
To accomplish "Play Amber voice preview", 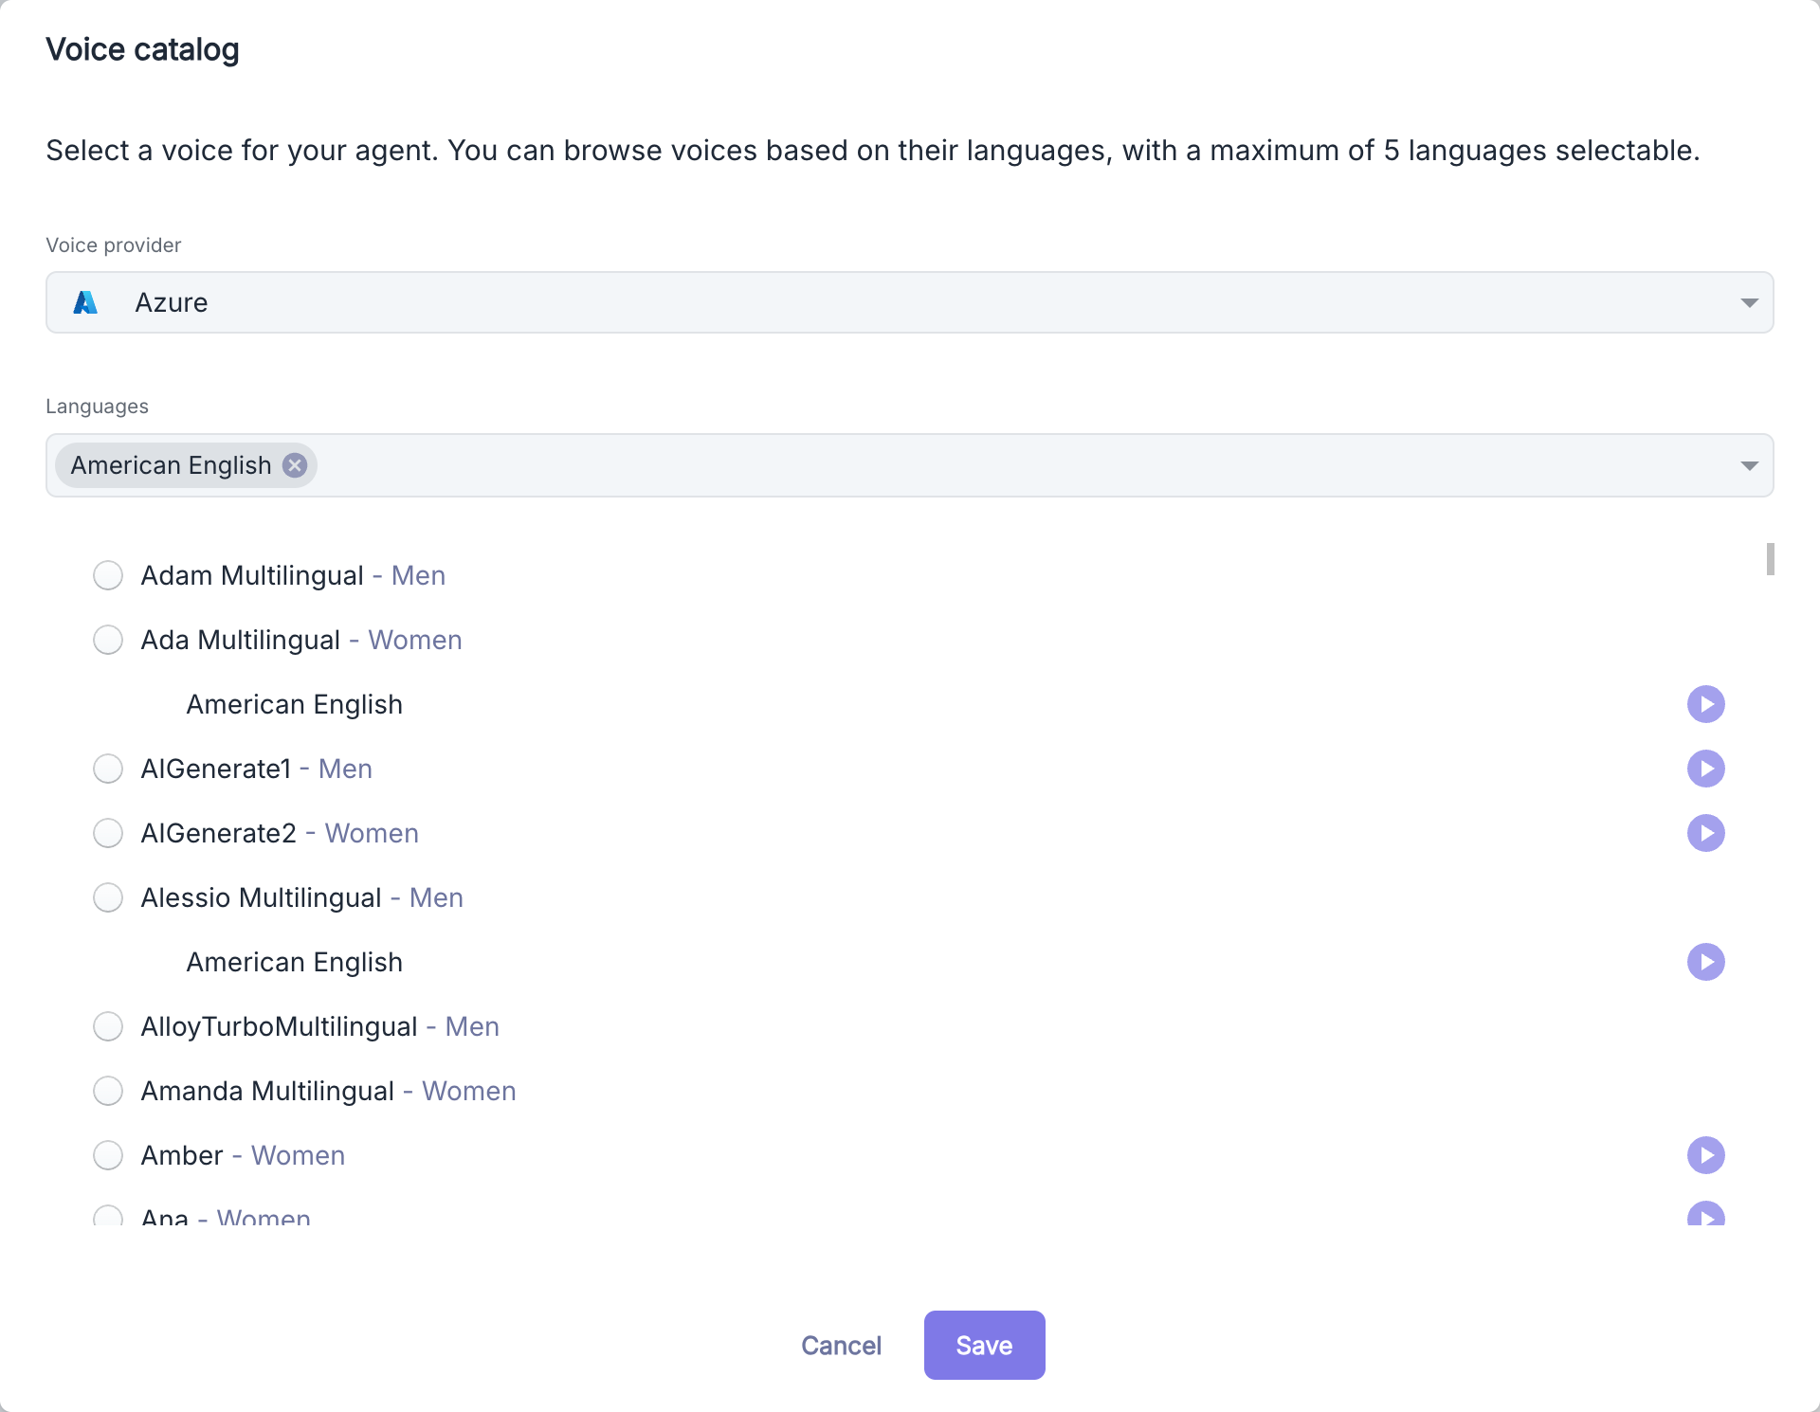I will [x=1705, y=1155].
